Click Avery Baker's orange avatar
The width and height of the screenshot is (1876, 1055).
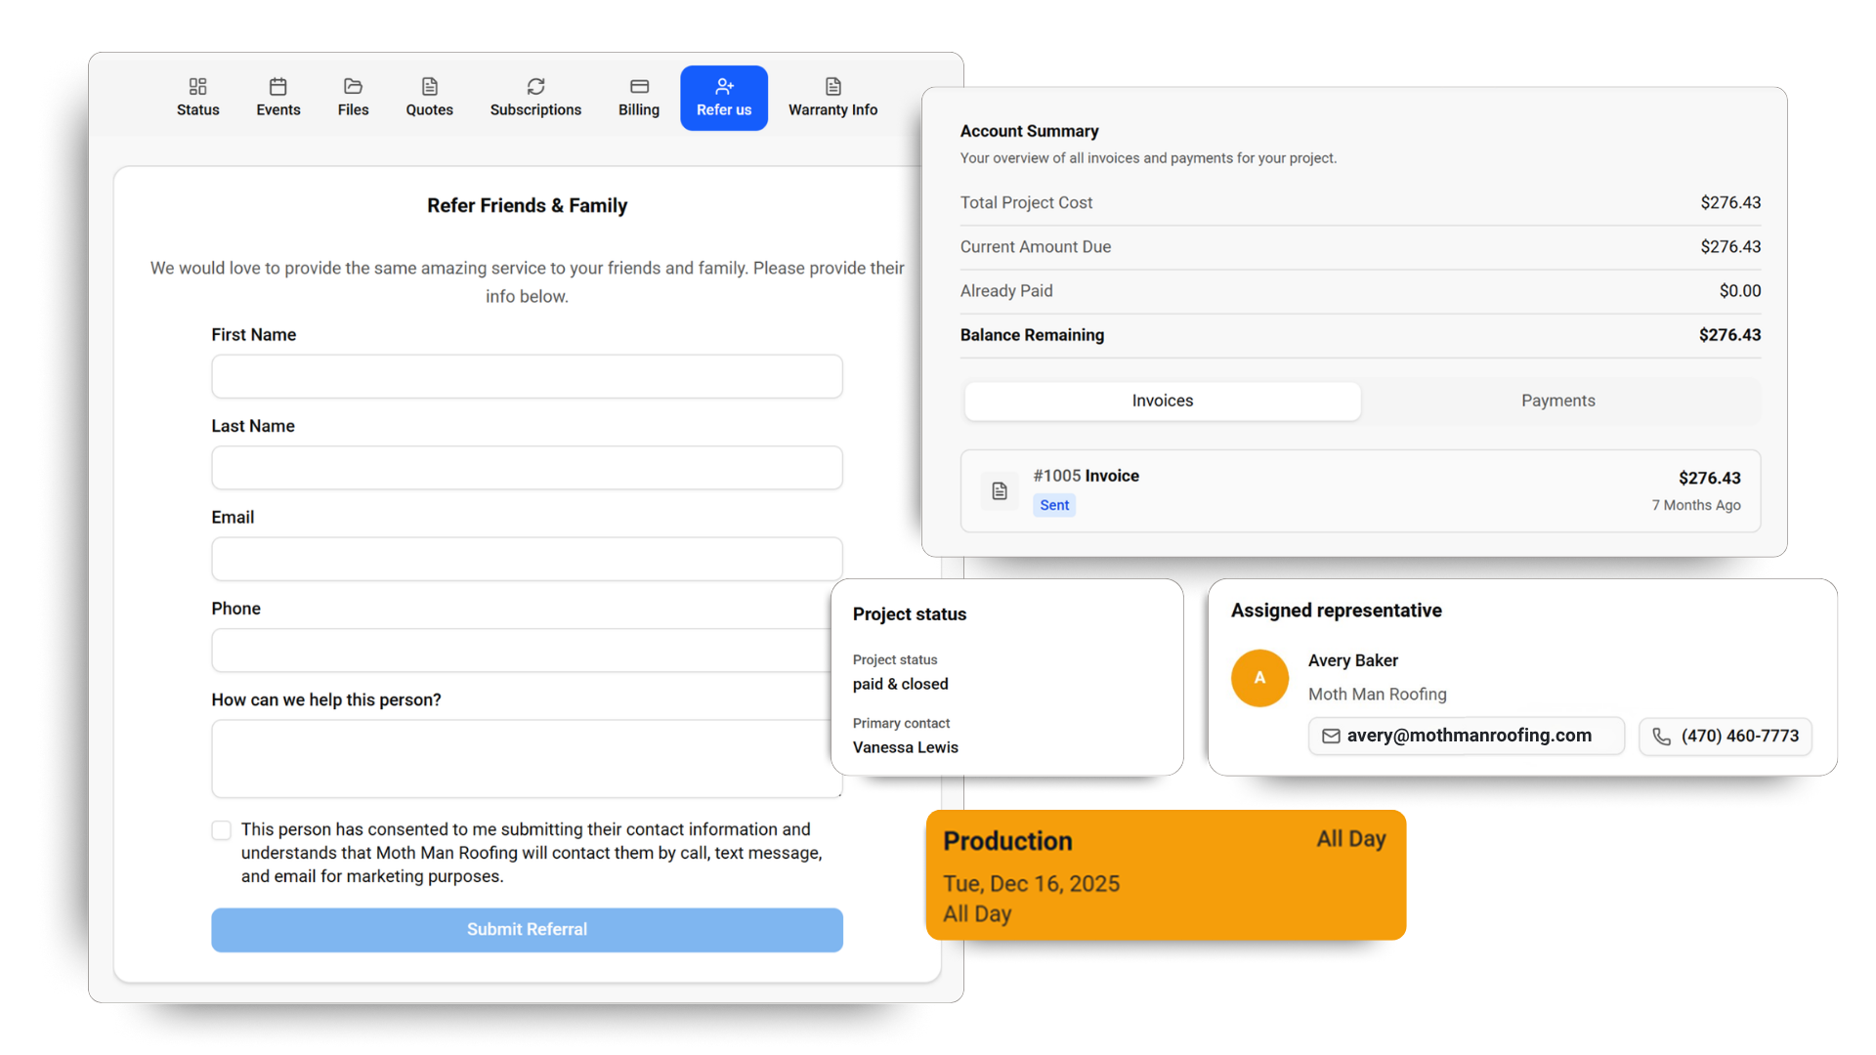1259,678
